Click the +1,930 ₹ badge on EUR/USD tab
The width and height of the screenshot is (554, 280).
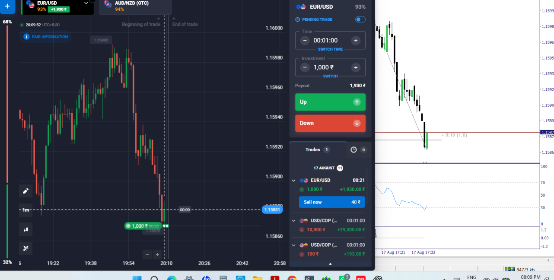point(58,9)
